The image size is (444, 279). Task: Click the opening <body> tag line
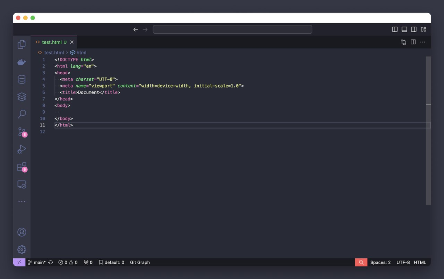pos(62,105)
